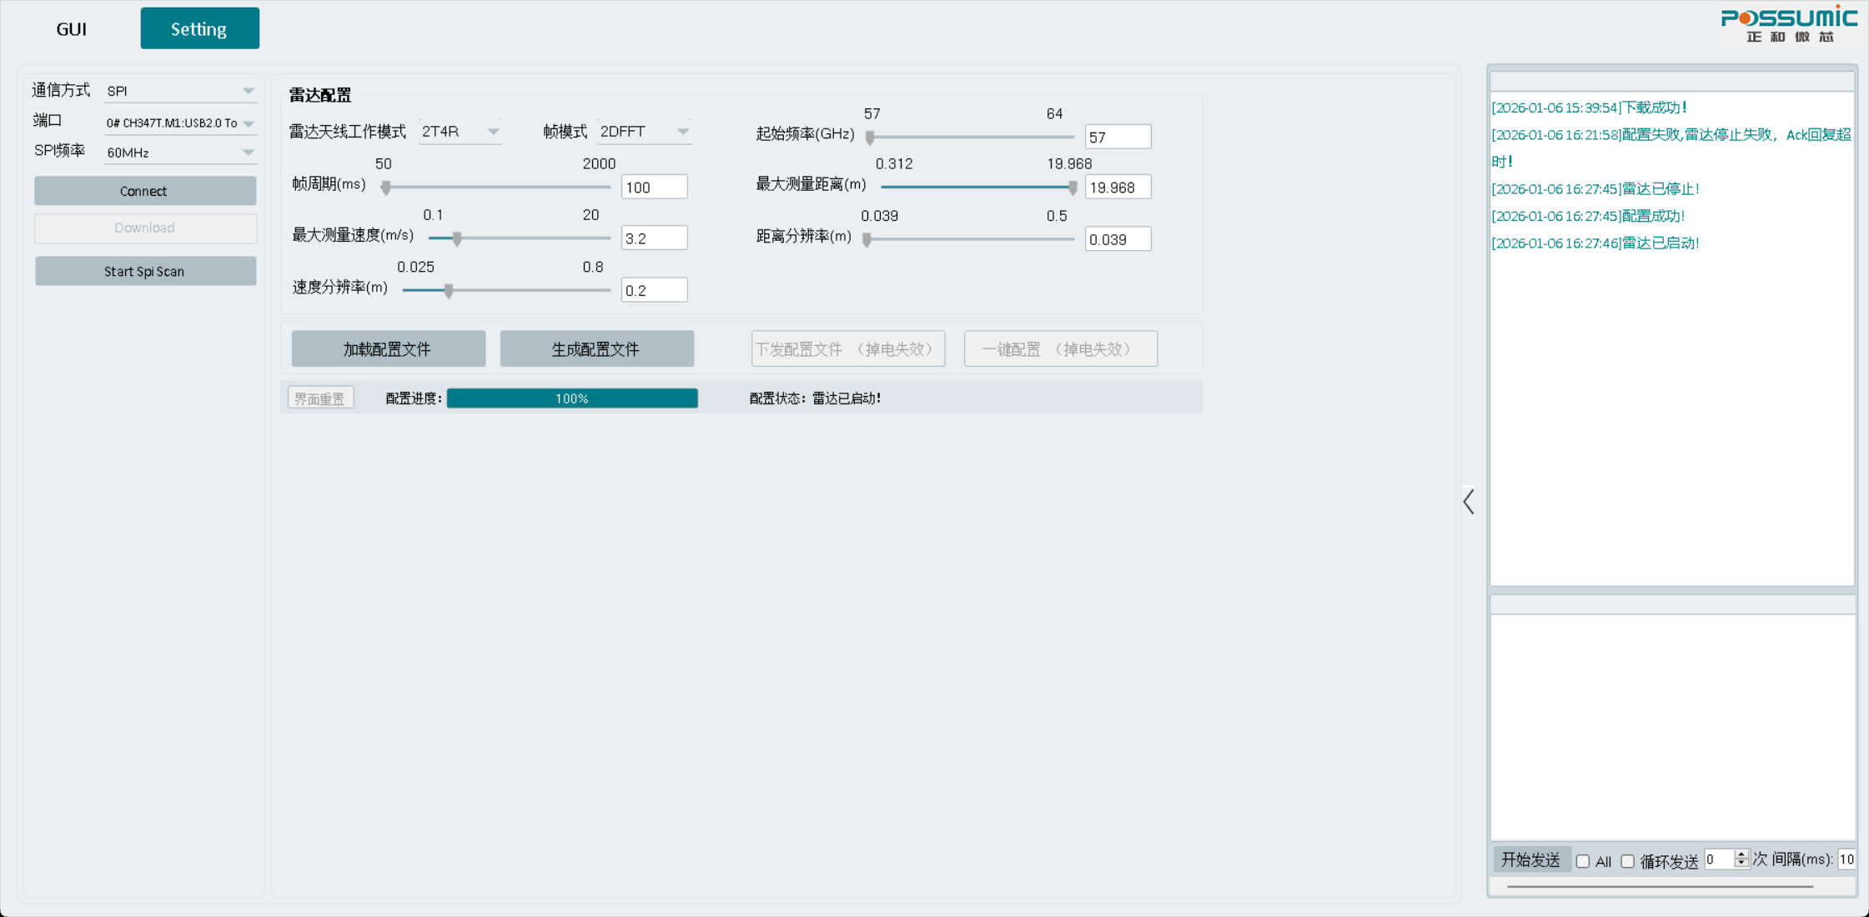This screenshot has width=1869, height=917.
Task: Collapse the side log panel arrow
Action: 1469,501
